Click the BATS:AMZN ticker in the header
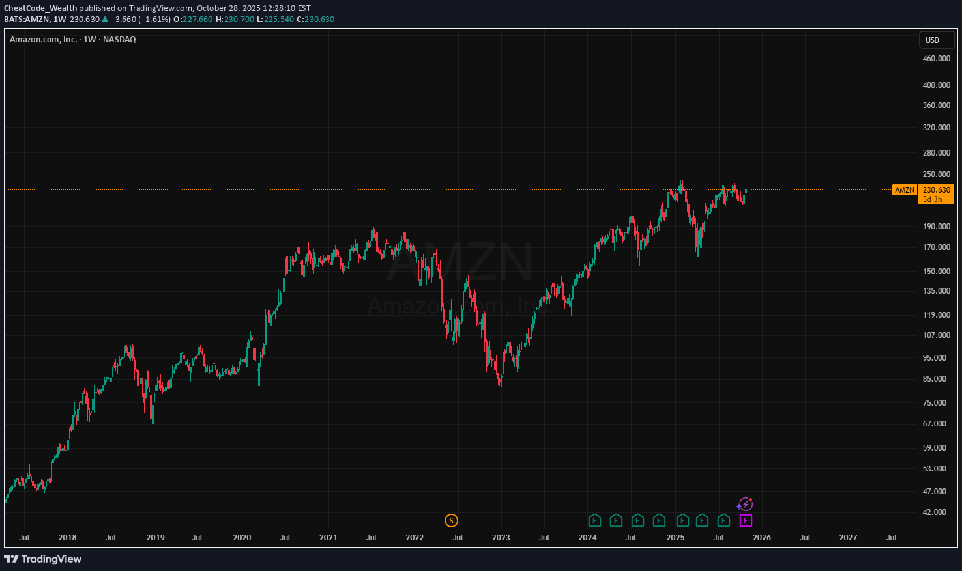 pyautogui.click(x=27, y=20)
